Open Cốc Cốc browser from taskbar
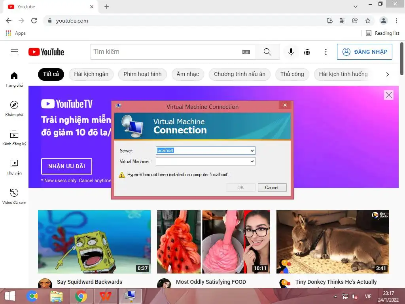 tap(32, 296)
